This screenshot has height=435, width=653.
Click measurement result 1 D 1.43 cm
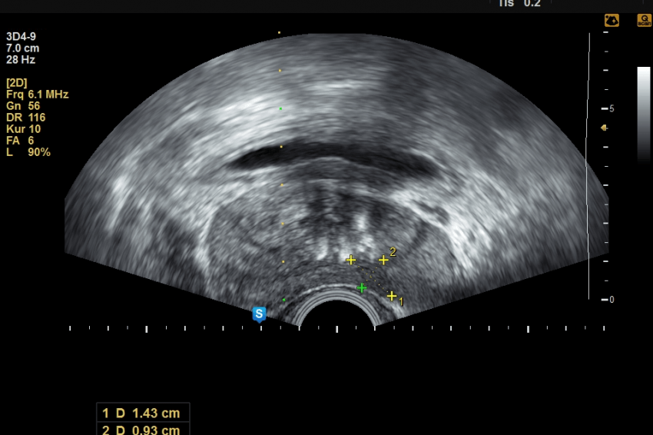coord(143,413)
